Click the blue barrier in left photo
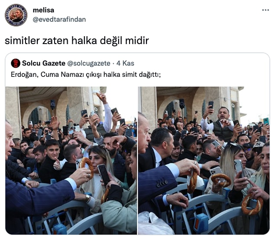This screenshot has width=275, height=240. click(70, 218)
